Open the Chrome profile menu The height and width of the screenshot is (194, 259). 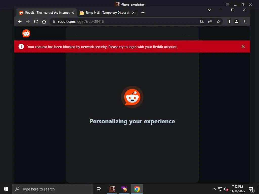pos(236,21)
